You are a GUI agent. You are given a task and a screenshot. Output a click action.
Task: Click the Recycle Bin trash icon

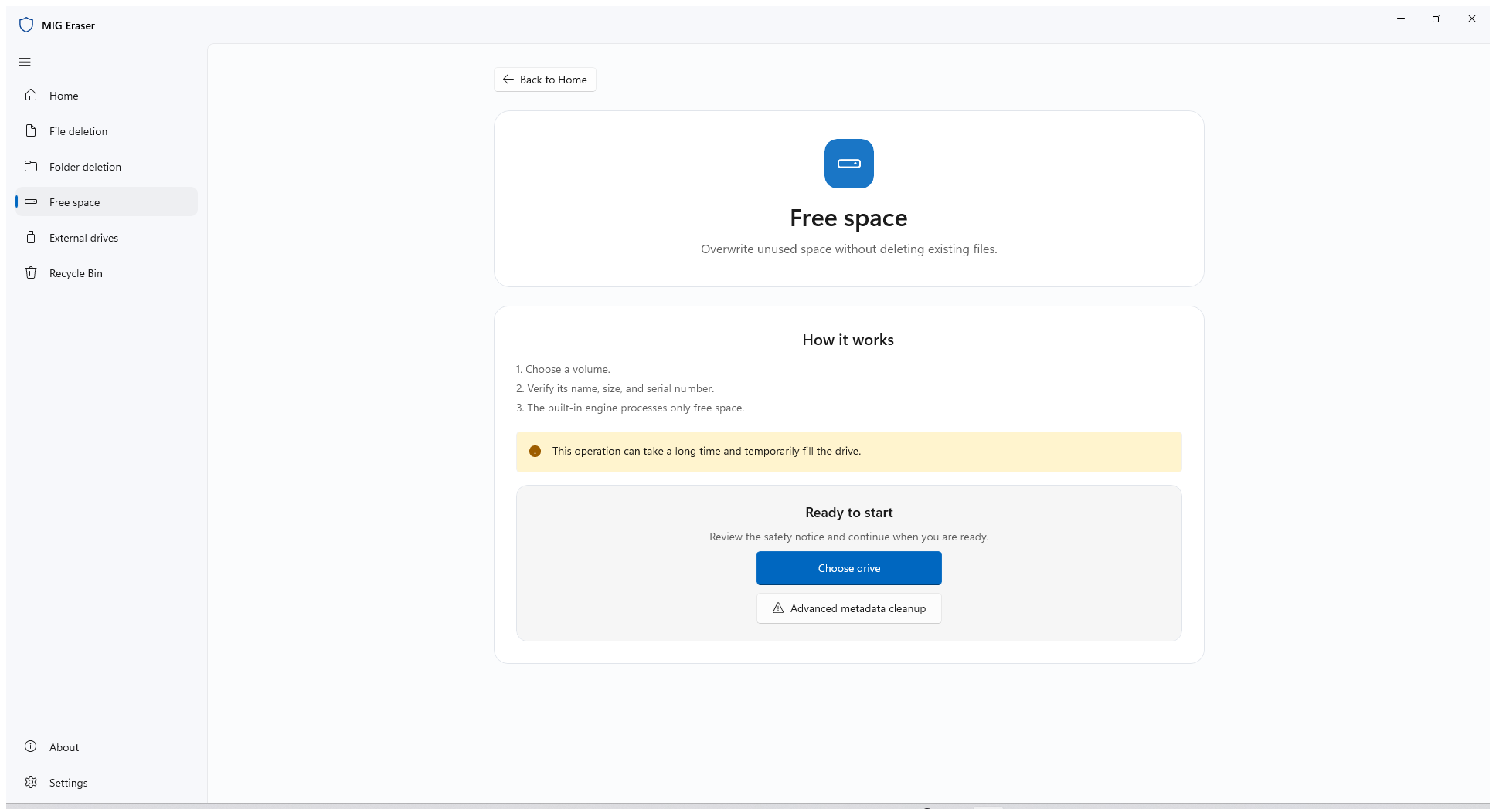[x=31, y=272]
